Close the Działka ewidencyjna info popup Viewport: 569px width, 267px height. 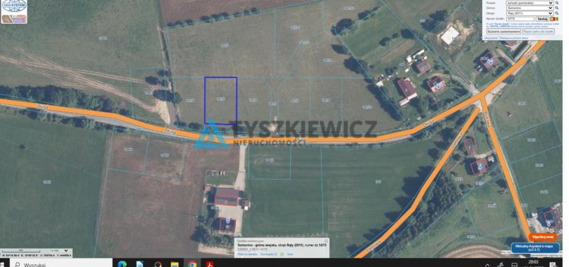click(326, 240)
